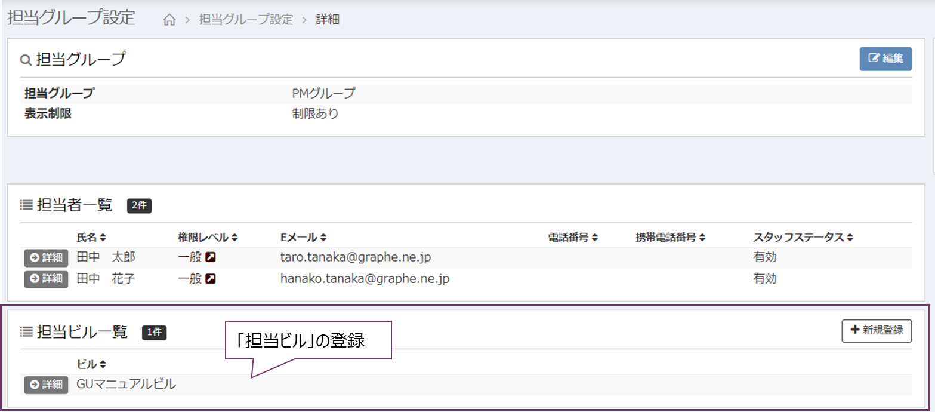Sort staff list by 権限レベル column
Screen dimensions: 935x412
point(208,237)
